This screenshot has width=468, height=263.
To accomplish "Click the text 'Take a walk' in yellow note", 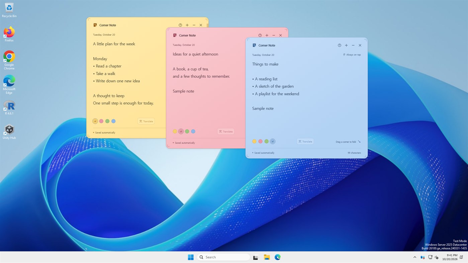I will 105,74.
